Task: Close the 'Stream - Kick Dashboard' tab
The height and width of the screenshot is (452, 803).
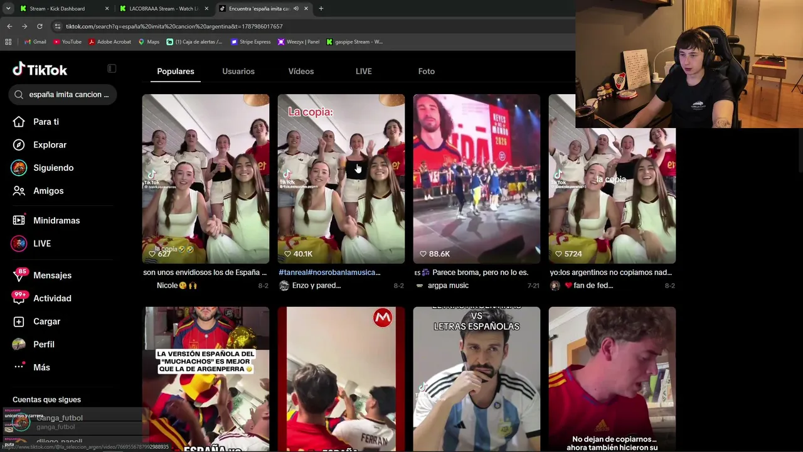Action: point(107,9)
